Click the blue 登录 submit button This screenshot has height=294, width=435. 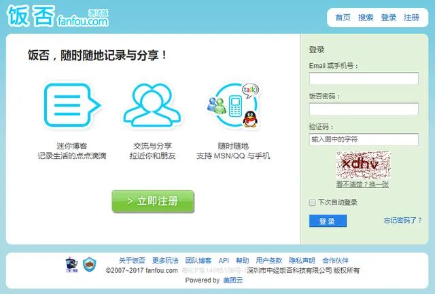(328, 221)
